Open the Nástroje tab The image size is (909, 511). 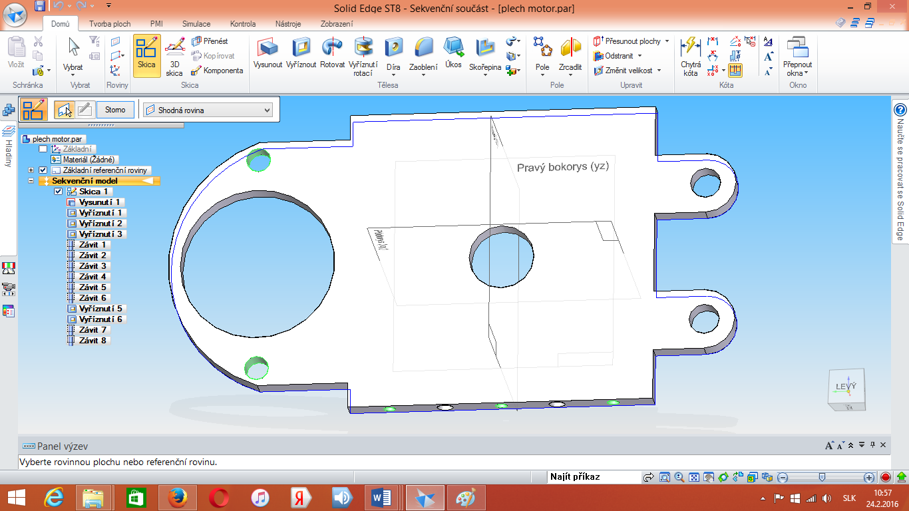click(x=289, y=24)
